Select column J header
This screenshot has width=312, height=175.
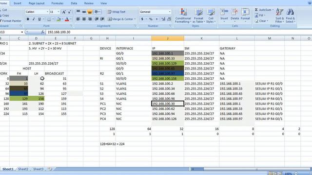pos(168,38)
